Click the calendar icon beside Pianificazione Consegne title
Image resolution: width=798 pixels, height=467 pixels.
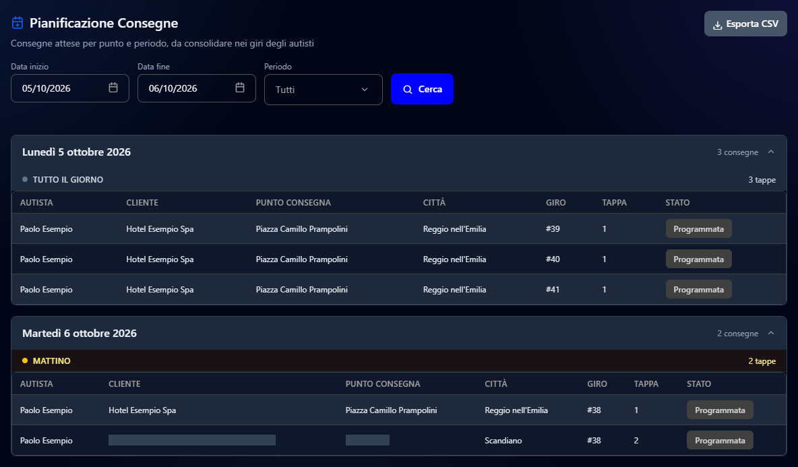[18, 23]
